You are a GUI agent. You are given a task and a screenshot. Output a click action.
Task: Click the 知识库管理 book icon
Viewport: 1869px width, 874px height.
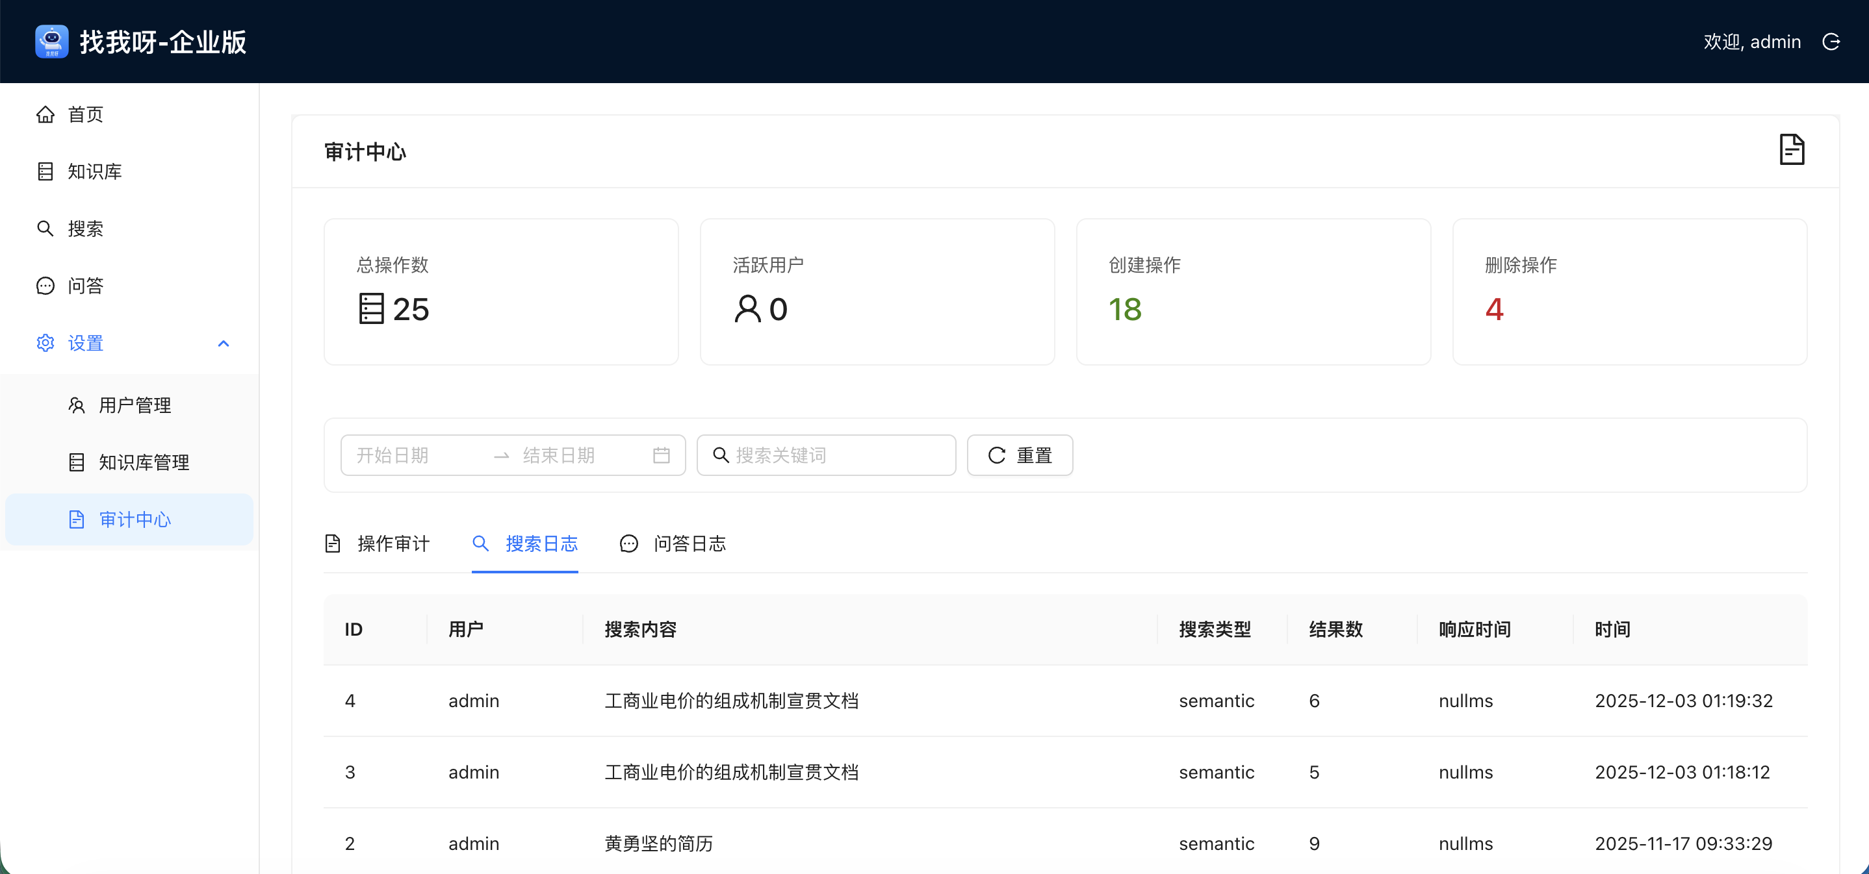click(77, 462)
